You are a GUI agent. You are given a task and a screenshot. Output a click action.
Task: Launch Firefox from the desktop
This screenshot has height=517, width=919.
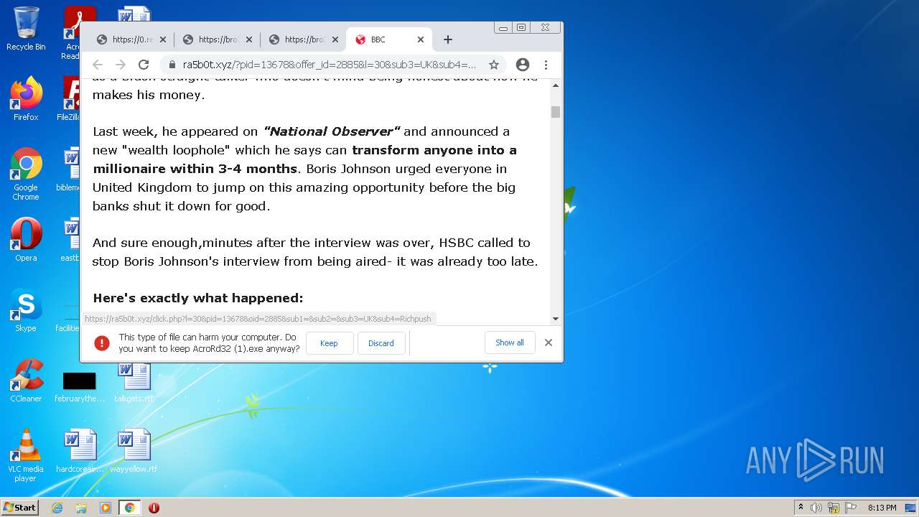click(x=26, y=99)
